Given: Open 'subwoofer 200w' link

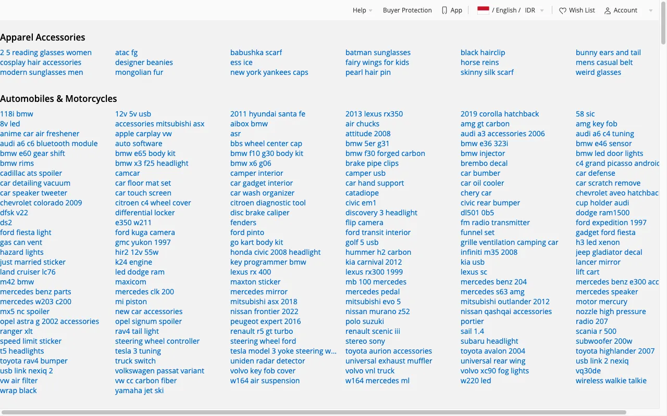Looking at the screenshot, I should 604,341.
